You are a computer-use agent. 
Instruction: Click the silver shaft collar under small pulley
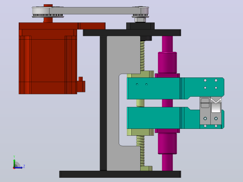click(x=140, y=20)
